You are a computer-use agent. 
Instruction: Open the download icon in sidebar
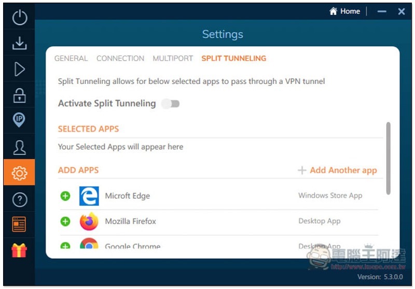20,43
